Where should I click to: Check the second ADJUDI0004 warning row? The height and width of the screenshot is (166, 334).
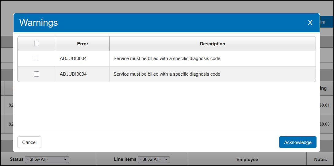pos(36,74)
